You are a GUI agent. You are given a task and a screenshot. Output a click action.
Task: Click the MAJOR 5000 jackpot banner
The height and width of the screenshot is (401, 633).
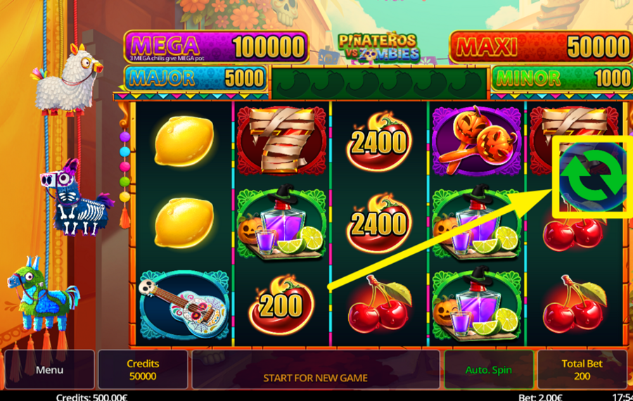(196, 78)
